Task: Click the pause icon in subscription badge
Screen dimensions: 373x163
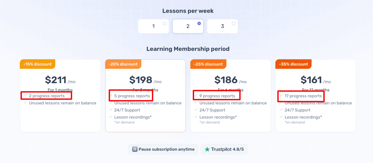Action: 135,149
